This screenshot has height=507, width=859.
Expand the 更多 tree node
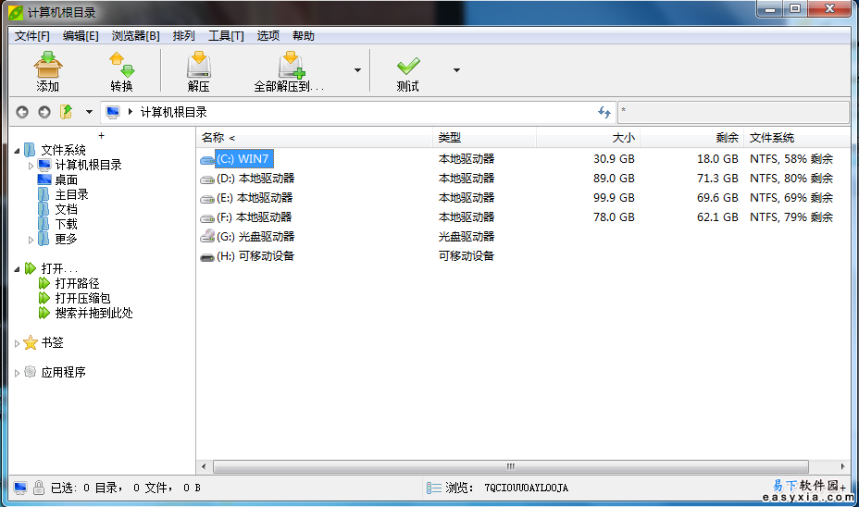point(31,240)
